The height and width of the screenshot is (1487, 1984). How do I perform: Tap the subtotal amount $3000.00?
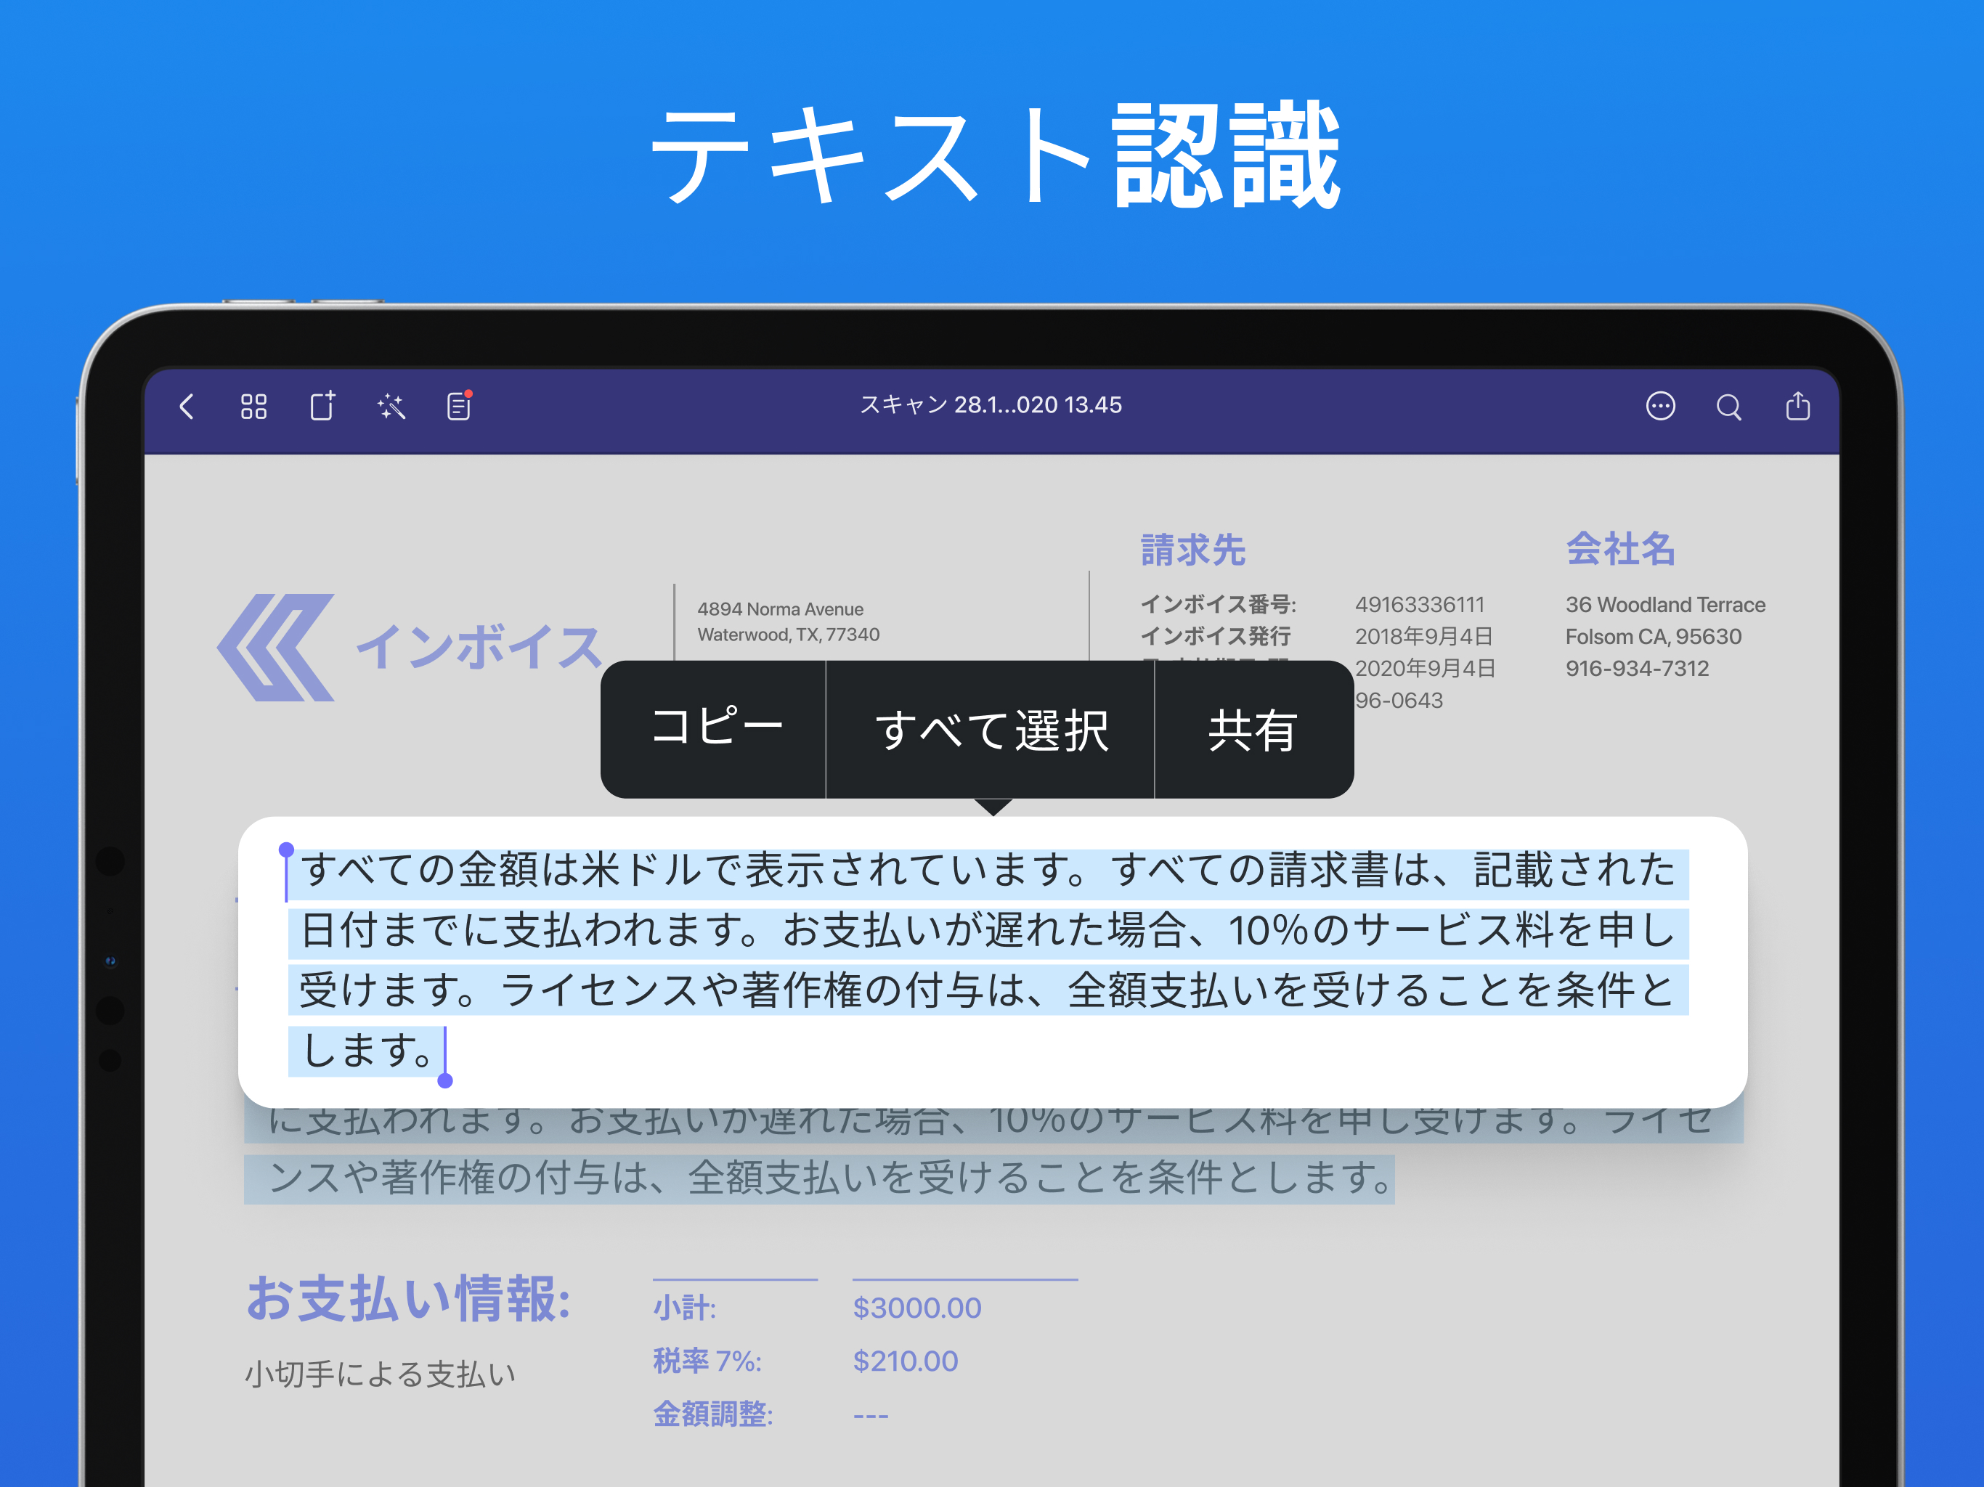click(916, 1308)
